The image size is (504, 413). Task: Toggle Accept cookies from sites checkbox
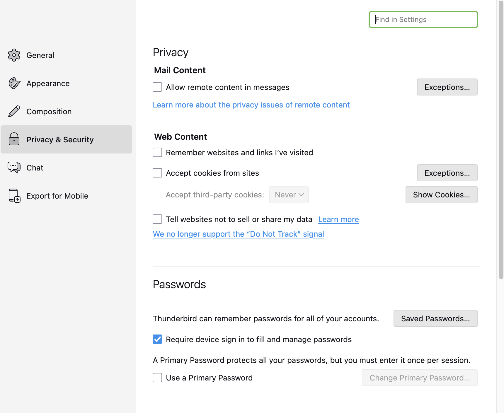tap(157, 173)
